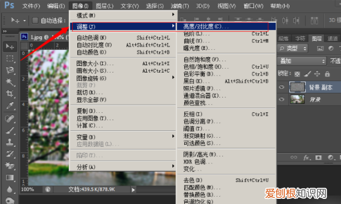Click lock image pixels brush icon
341x204 pixels.
point(307,74)
